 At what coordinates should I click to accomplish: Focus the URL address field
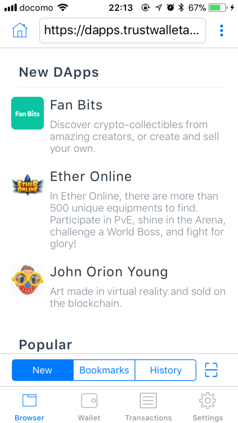123,31
